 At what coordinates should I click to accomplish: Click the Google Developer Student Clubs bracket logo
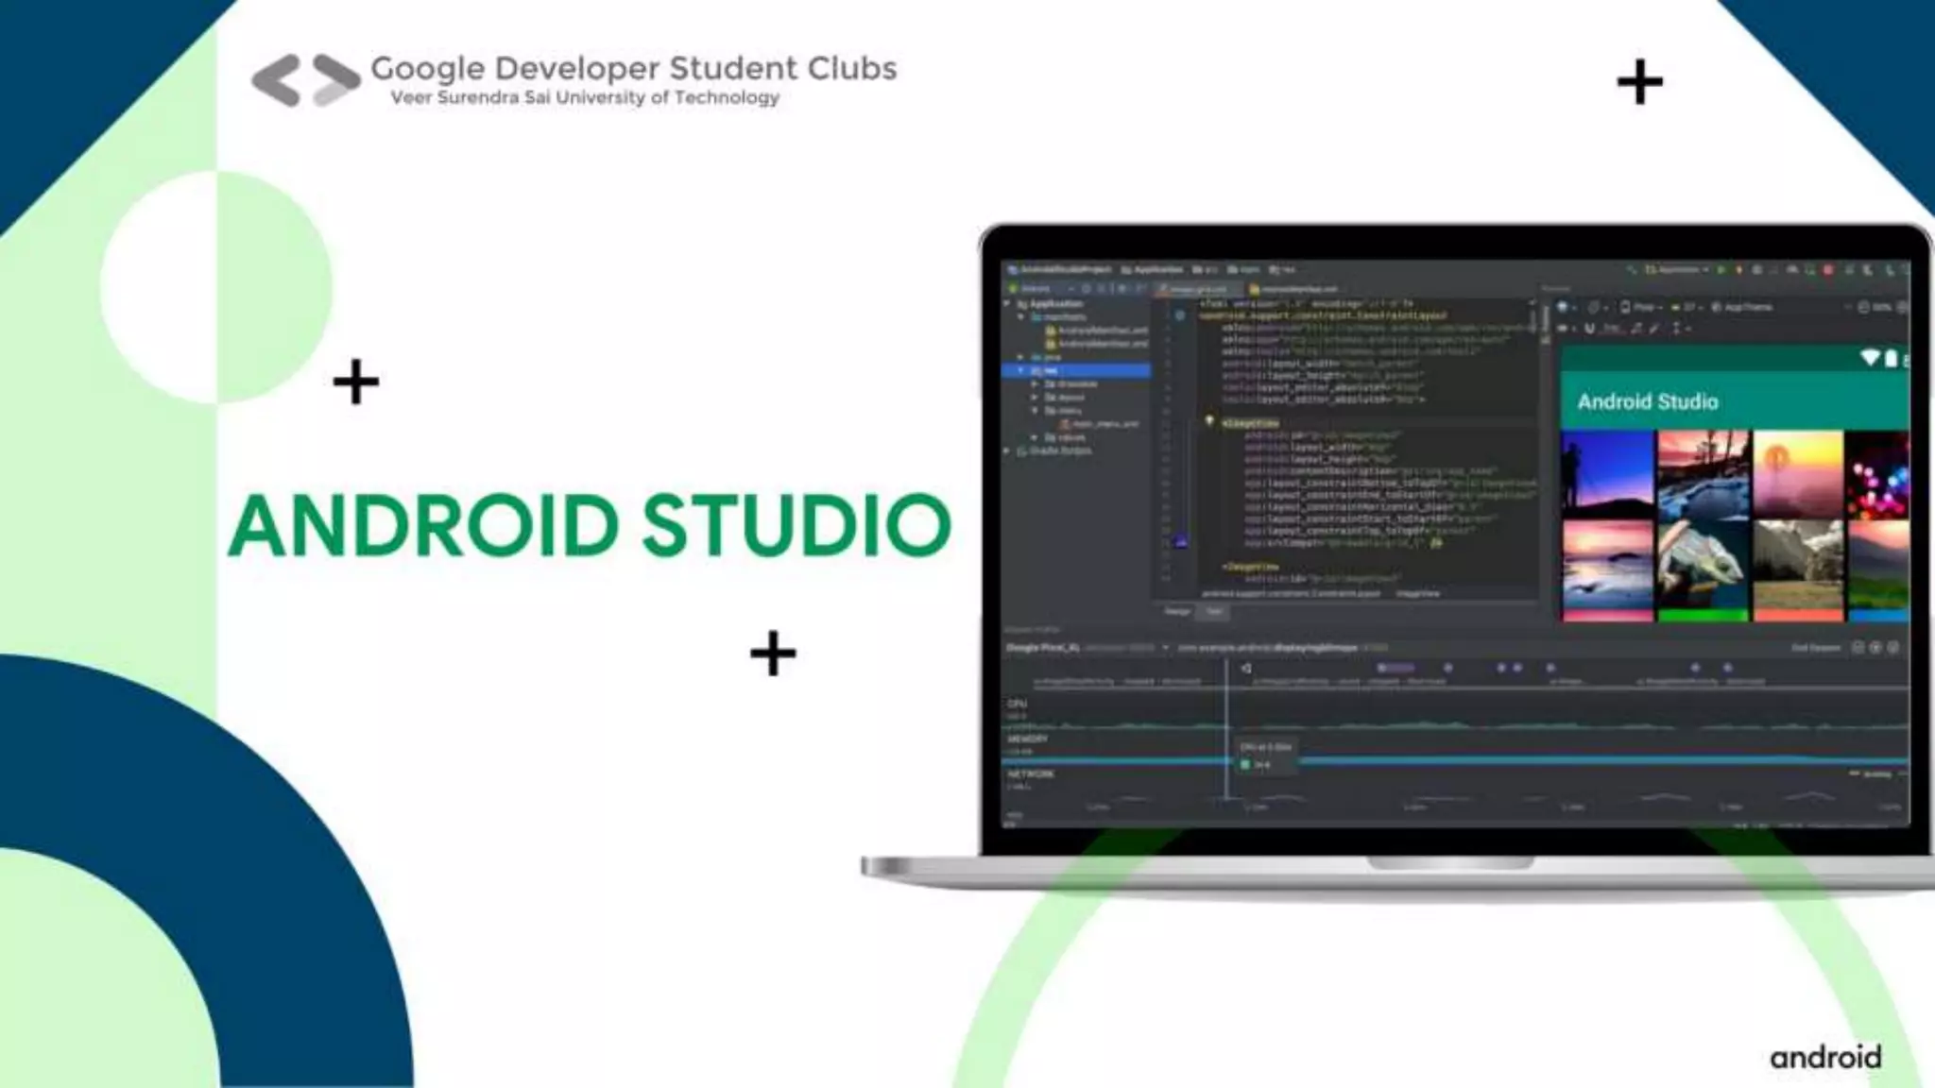click(x=305, y=80)
